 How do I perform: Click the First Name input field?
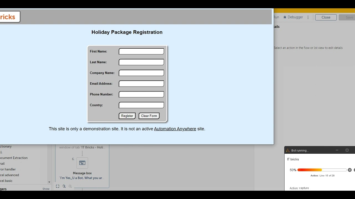tap(141, 51)
